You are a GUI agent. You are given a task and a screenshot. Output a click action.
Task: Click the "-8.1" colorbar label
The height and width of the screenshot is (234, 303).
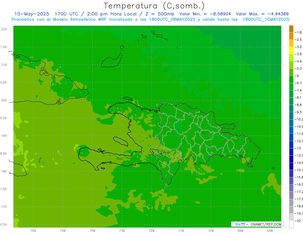click(x=298, y=97)
